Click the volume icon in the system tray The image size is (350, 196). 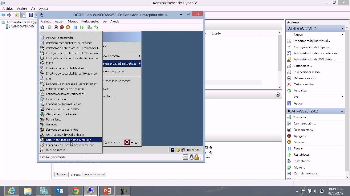point(316,191)
